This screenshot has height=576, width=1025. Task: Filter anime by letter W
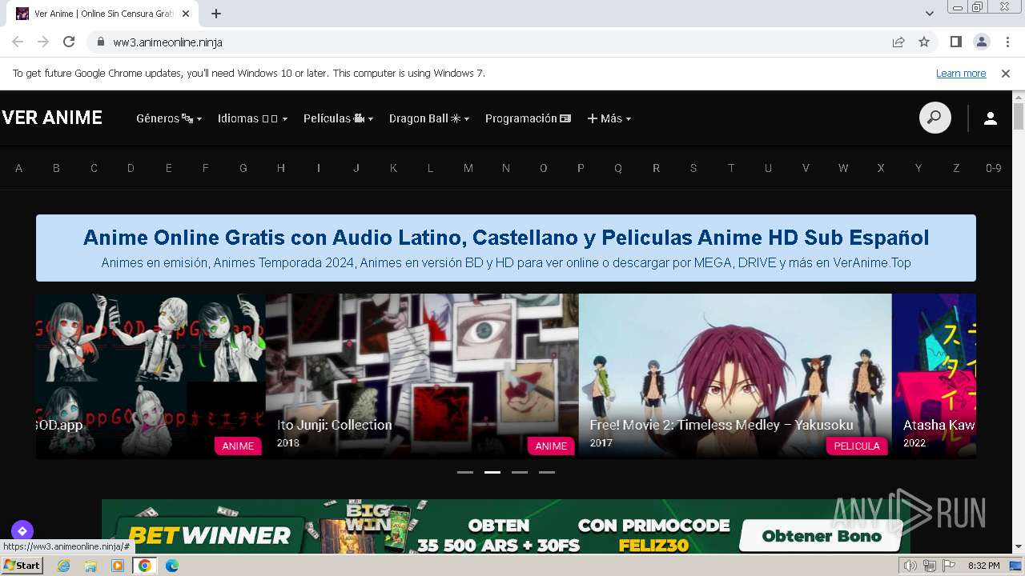843,168
